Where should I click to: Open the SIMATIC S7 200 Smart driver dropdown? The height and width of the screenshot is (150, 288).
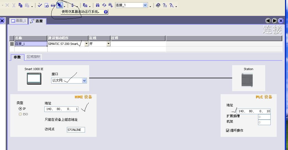click(x=86, y=44)
